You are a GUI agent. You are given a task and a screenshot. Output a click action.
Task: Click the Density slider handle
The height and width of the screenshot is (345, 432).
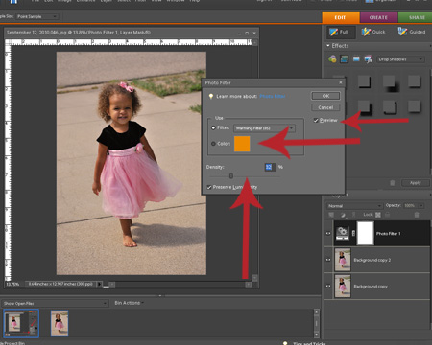pos(231,176)
